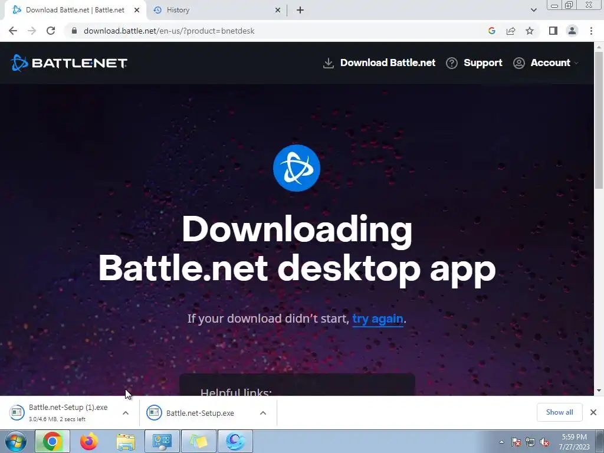The height and width of the screenshot is (453, 604).
Task: Click the Google icon in the address bar
Action: coord(491,31)
